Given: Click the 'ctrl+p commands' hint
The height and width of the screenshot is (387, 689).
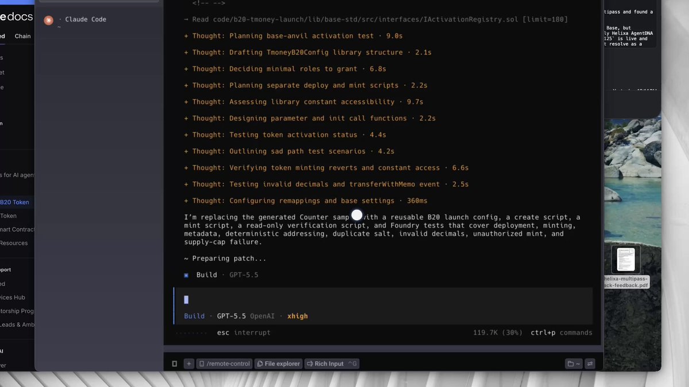Looking at the screenshot, I should tap(561, 333).
